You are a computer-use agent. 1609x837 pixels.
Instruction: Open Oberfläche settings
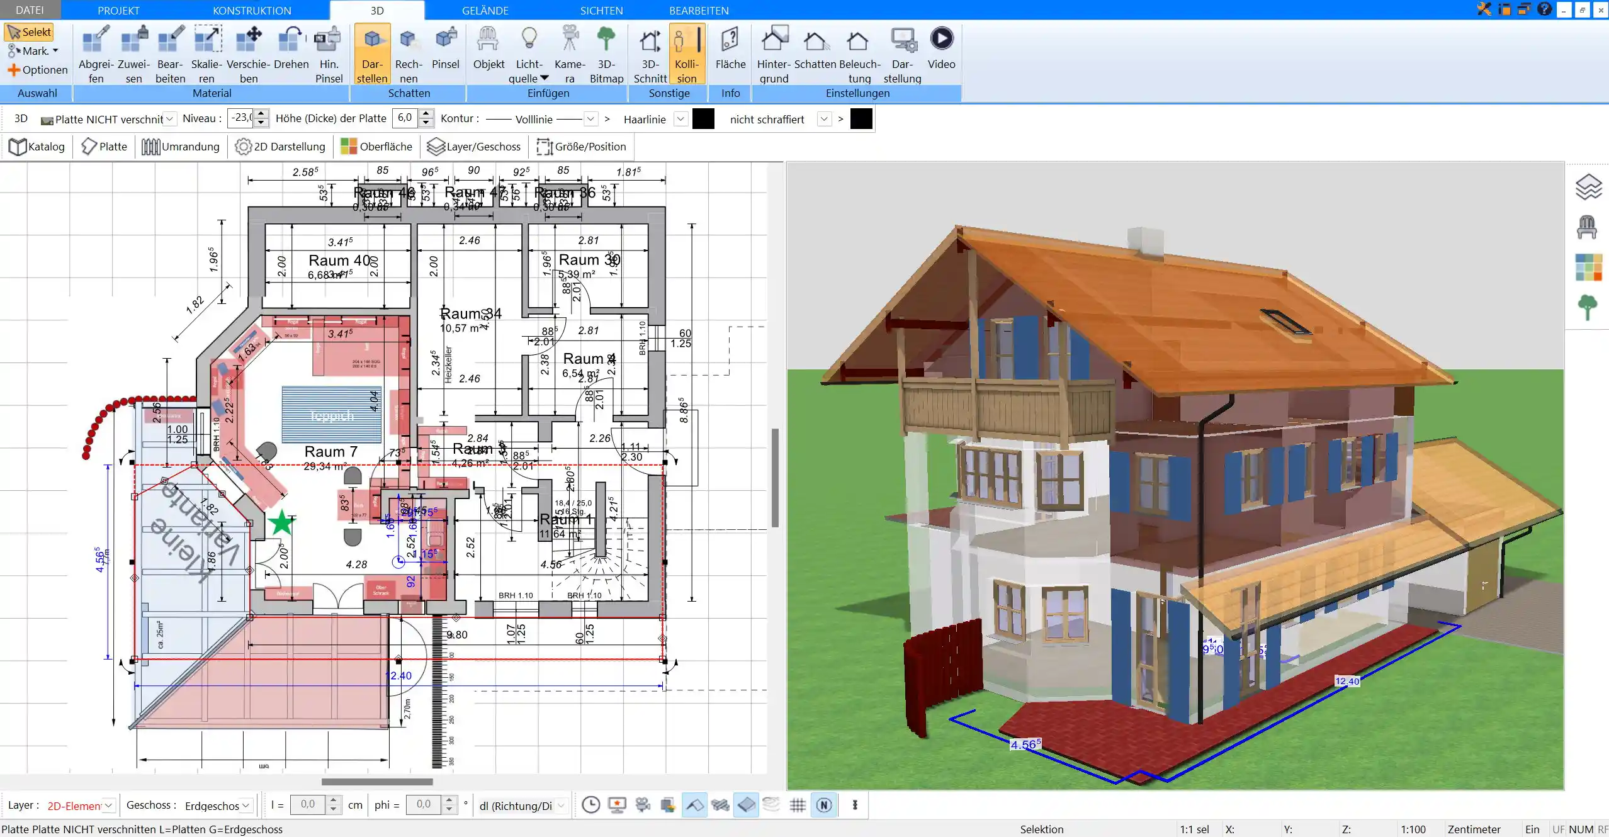[x=376, y=147]
